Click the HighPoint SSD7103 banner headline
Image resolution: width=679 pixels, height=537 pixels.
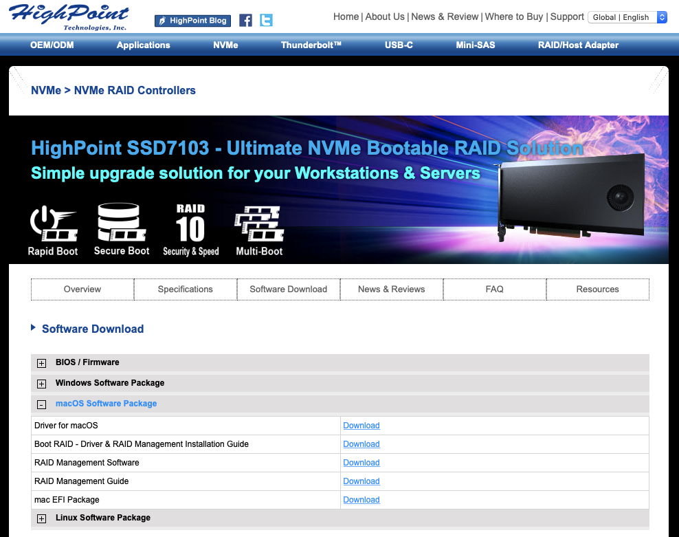[x=307, y=149]
